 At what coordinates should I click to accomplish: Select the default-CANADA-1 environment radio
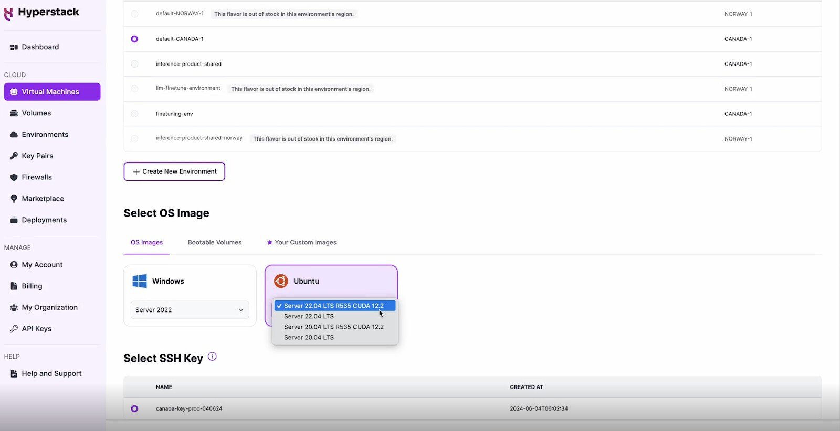[134, 39]
